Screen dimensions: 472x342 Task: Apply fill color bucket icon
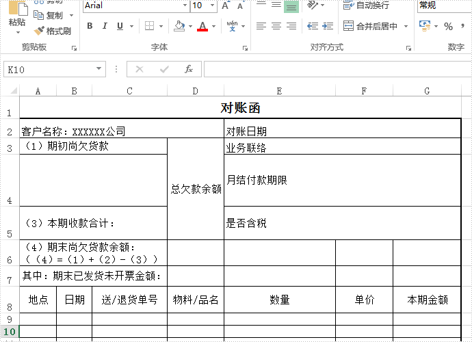[x=179, y=26]
